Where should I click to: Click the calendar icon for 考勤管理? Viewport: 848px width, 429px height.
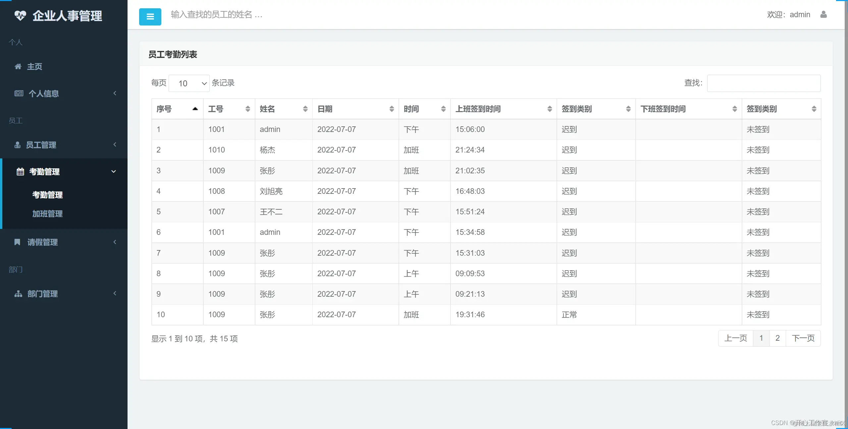point(21,172)
